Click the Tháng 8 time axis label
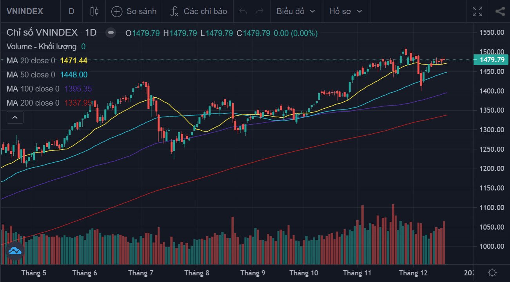This screenshot has width=510, height=282. 197,273
